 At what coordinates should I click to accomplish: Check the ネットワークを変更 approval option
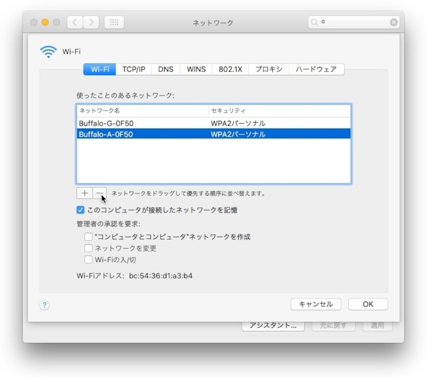point(88,248)
